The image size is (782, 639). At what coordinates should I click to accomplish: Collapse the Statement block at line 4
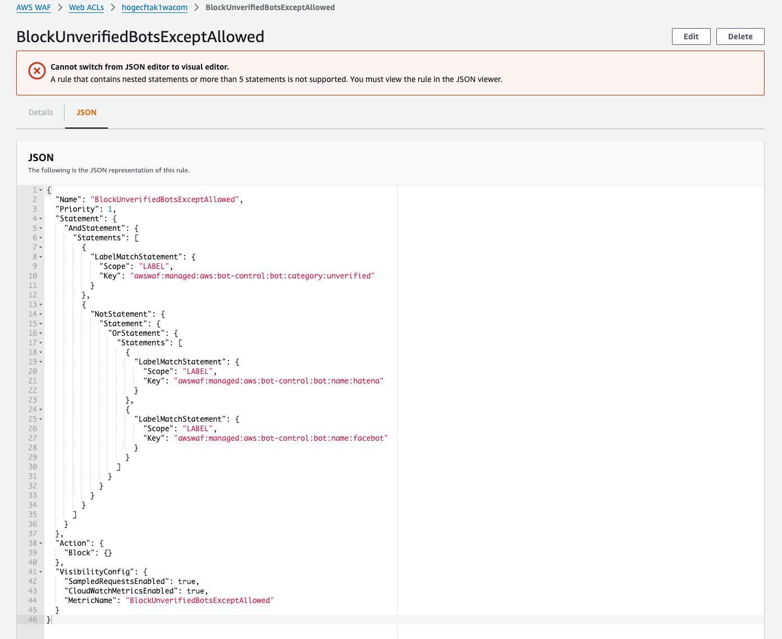pos(41,219)
